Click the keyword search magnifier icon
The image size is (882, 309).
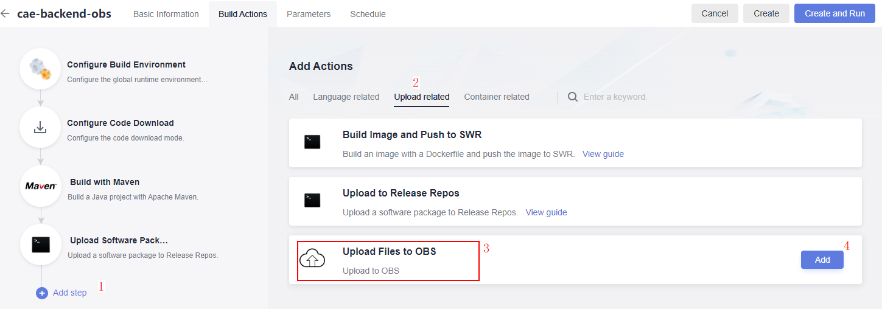(572, 97)
